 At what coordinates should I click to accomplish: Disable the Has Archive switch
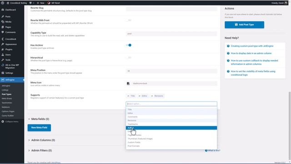coord(129,45)
